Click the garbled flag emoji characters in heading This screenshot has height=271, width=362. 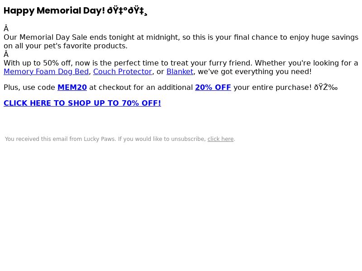pos(127,11)
